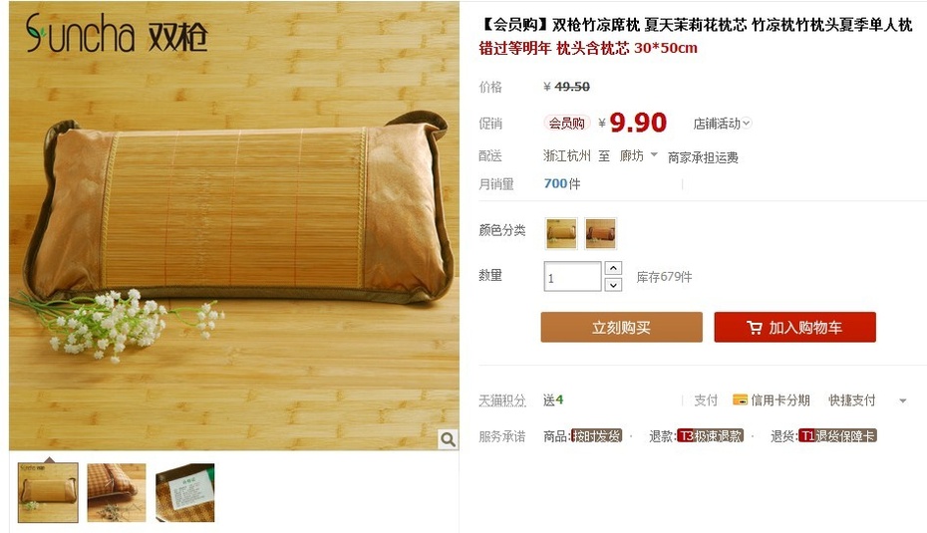
Task: Expand the payment options arrow
Action: tap(903, 400)
